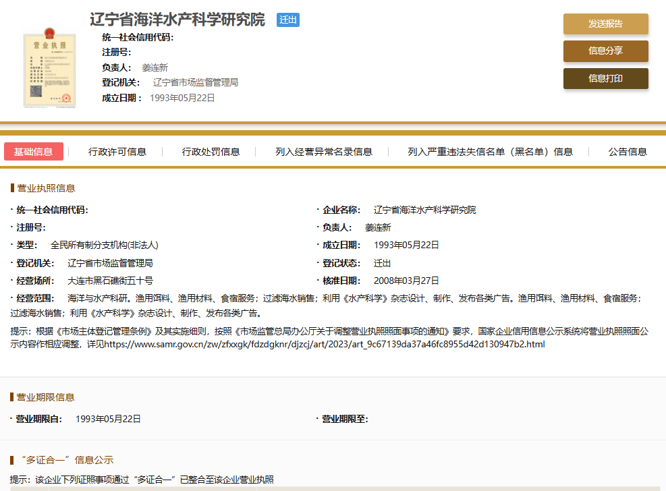The image size is (666, 491).
Task: Switch to the 行政许可信息 tab
Action: coord(117,152)
